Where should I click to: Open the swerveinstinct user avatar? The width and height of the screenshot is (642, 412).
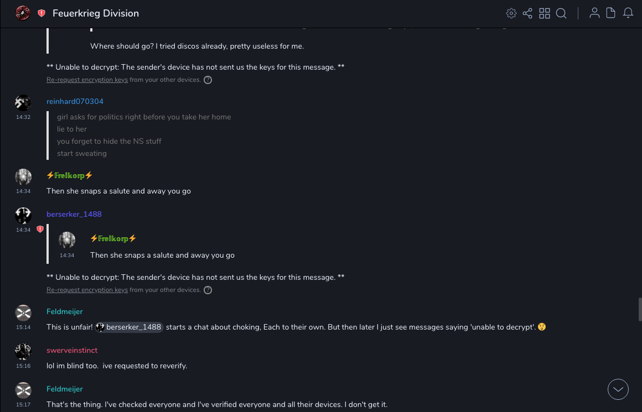[x=23, y=351]
